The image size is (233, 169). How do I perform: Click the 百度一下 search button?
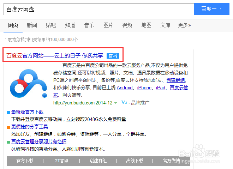pyautogui.click(x=211, y=9)
